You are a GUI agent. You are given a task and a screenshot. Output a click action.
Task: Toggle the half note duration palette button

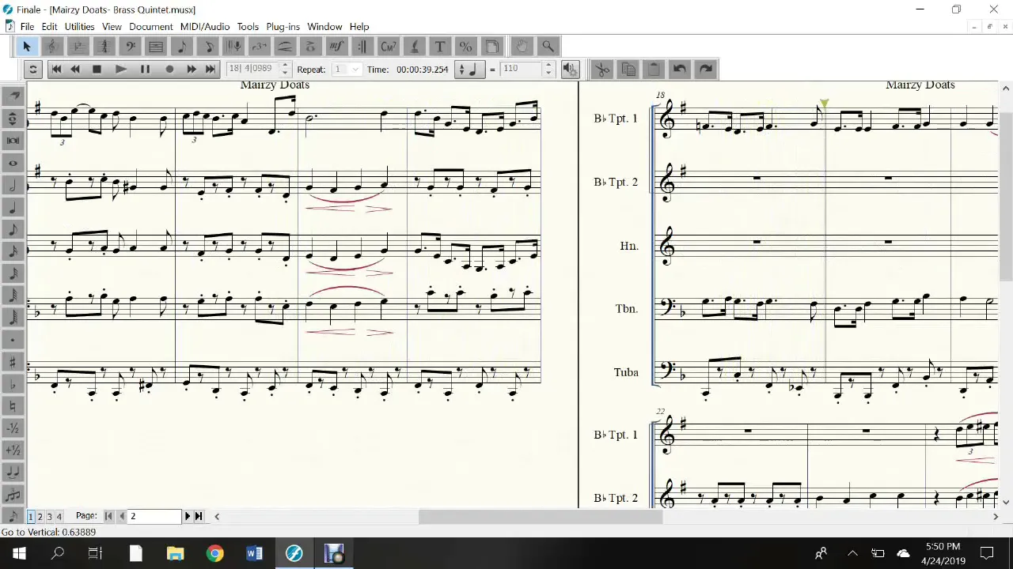(x=13, y=186)
